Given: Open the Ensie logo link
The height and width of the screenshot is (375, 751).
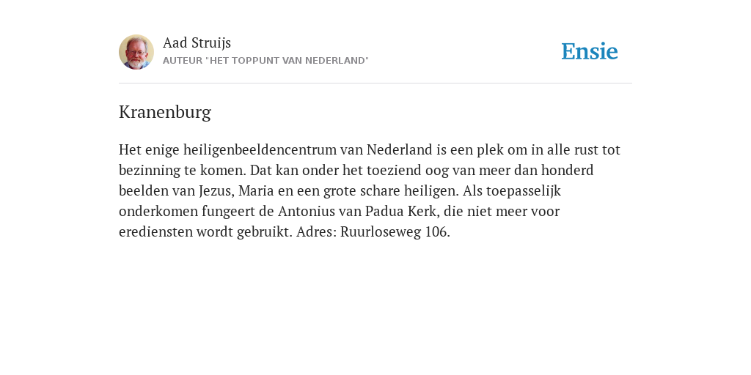Looking at the screenshot, I should point(590,51).
